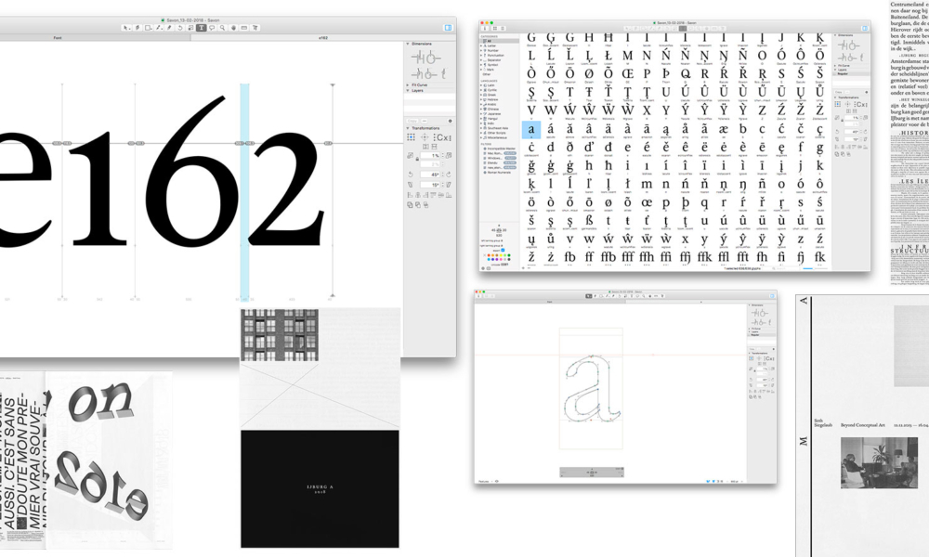Select the Hand tool in e162 window toolbar
This screenshot has width=929, height=557.
(233, 28)
